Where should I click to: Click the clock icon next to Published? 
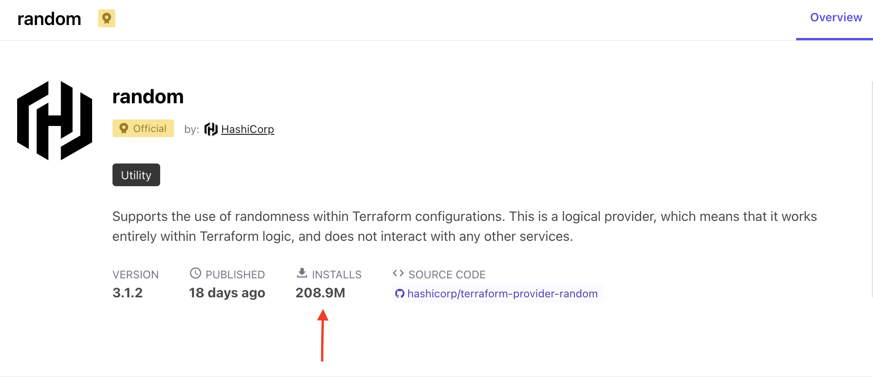195,273
